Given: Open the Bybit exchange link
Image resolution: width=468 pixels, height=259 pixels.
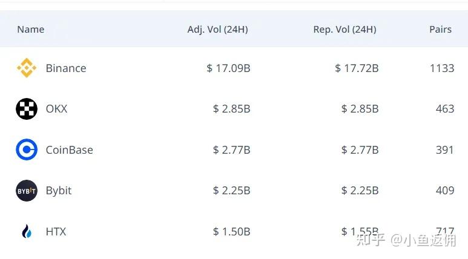Looking at the screenshot, I should click(x=59, y=191).
